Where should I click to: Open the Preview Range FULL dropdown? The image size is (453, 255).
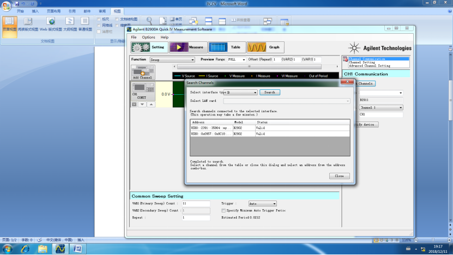(x=237, y=60)
